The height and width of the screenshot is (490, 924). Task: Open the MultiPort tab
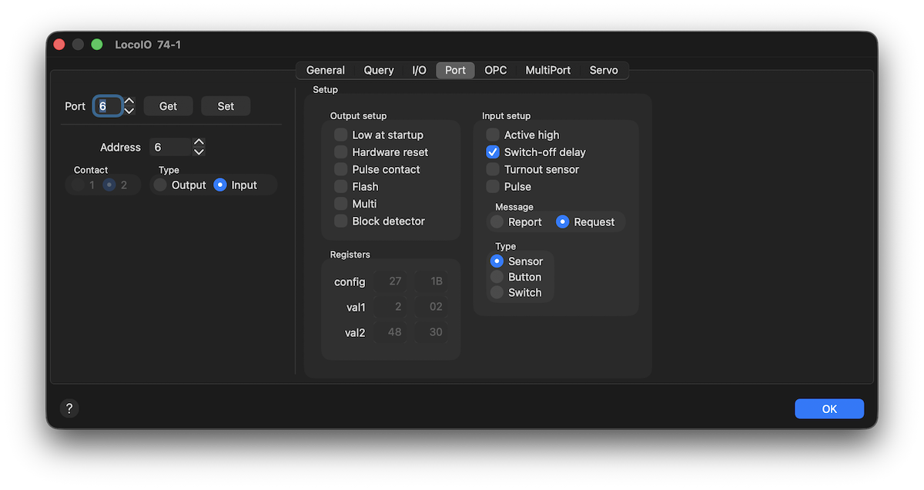[x=547, y=70]
